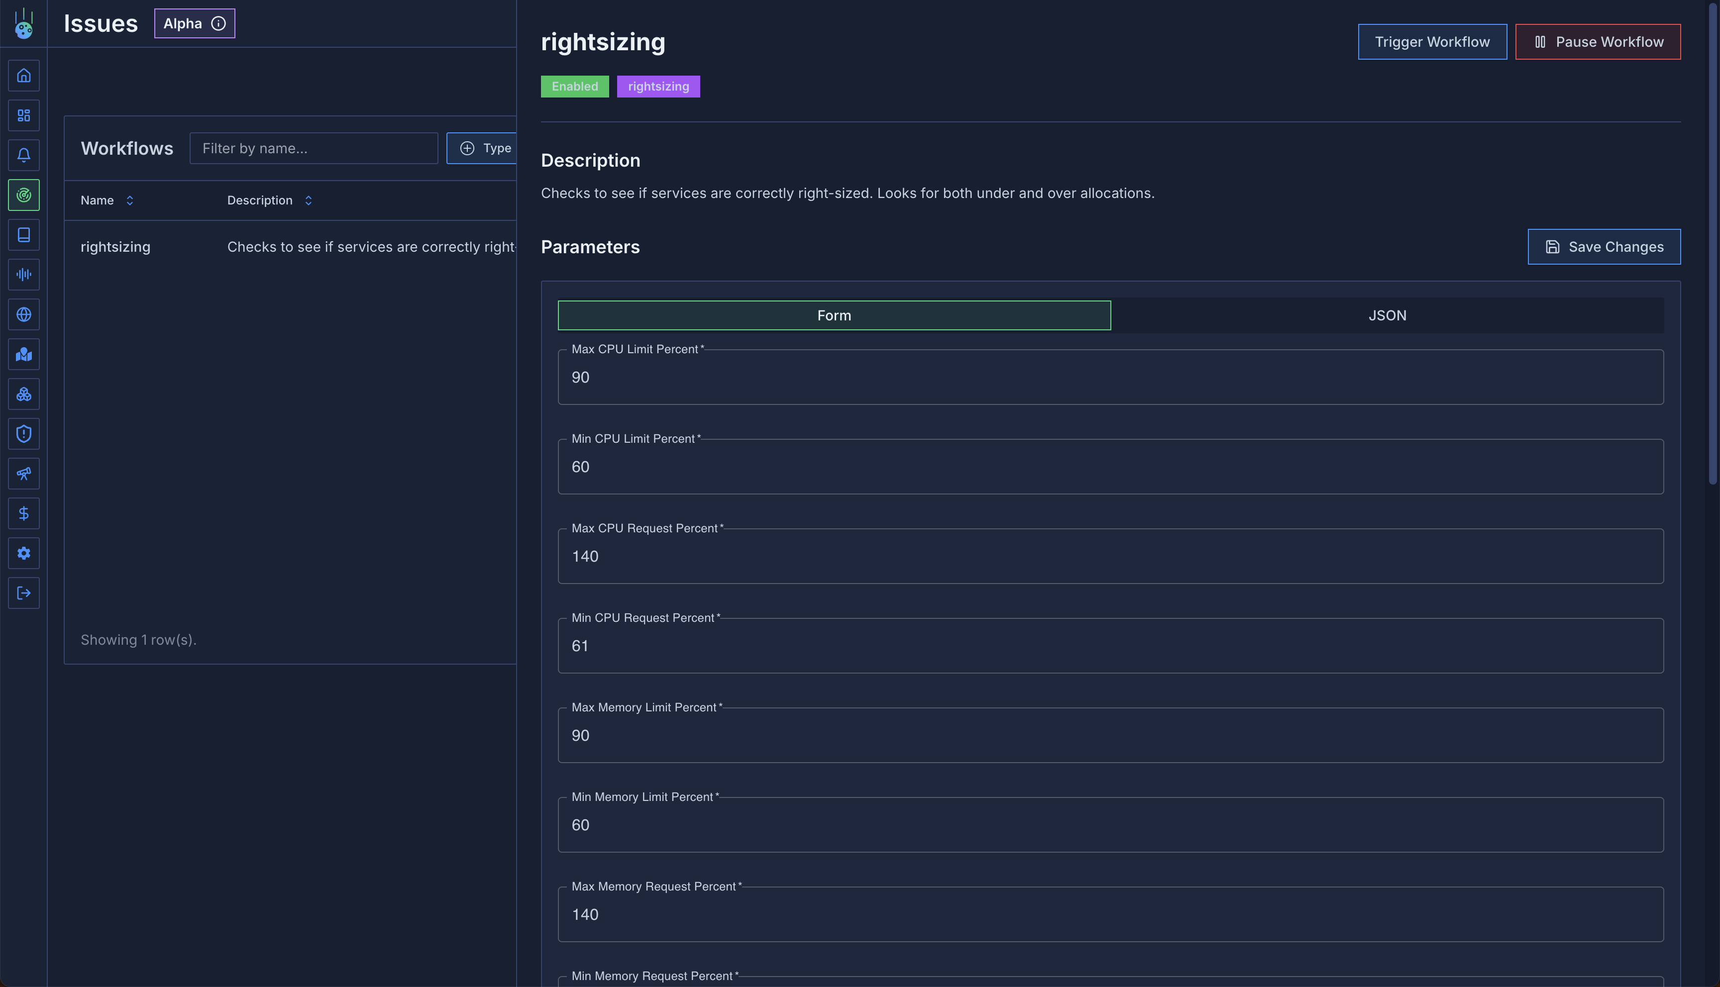The height and width of the screenshot is (987, 1720).
Task: Click the book icon in sidebar
Action: 24,235
